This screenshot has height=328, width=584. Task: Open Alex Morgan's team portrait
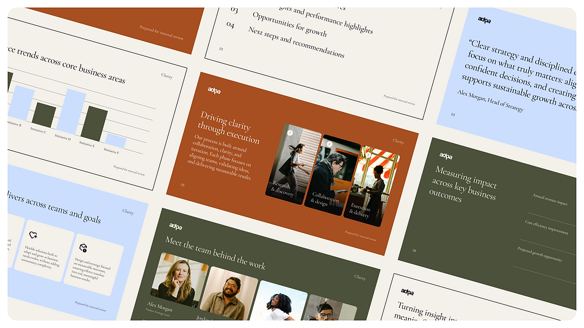(x=179, y=280)
